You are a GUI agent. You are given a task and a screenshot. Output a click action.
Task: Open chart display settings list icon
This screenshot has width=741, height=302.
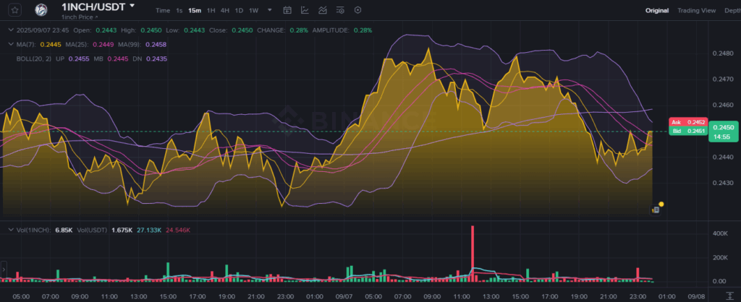340,11
